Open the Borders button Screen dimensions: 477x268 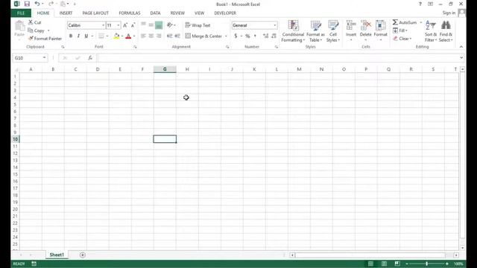(x=101, y=36)
